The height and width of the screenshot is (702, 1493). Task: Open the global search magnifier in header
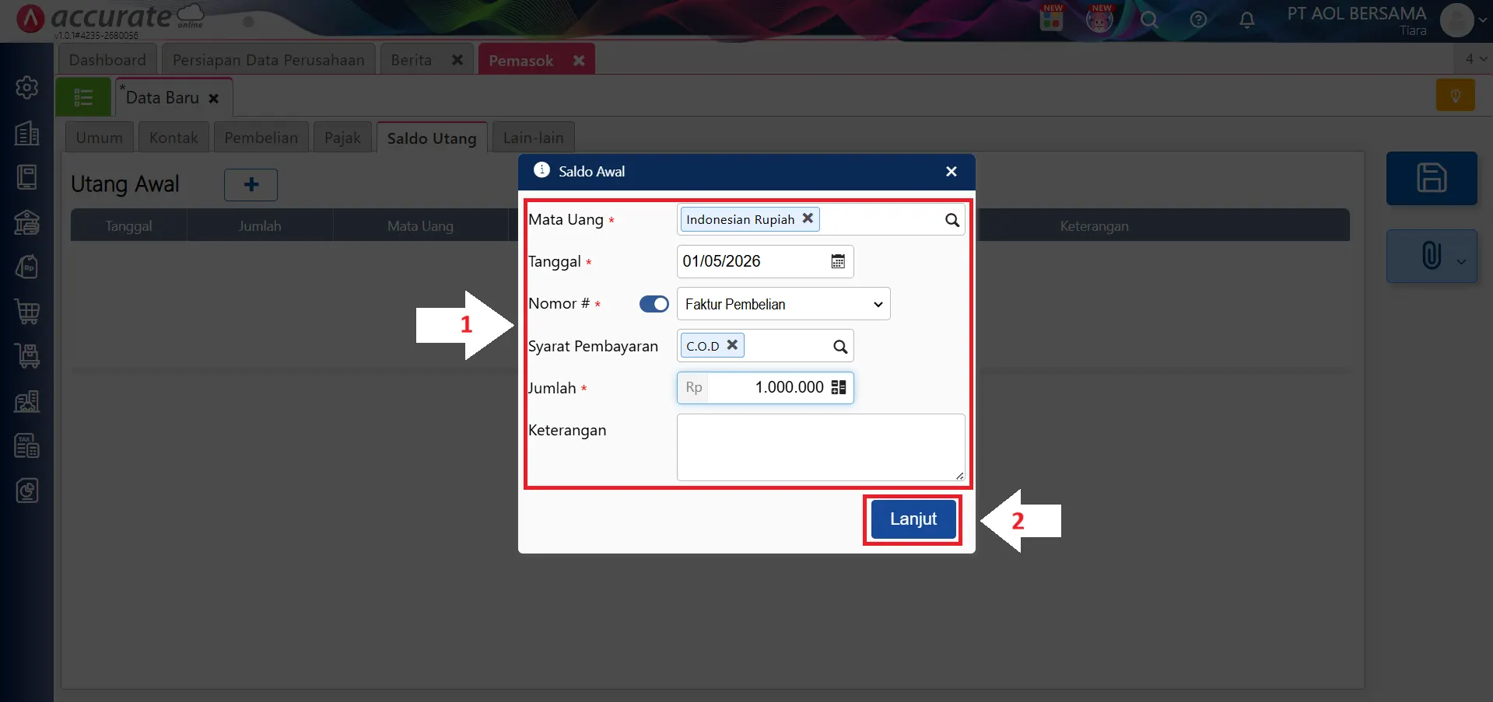point(1149,19)
